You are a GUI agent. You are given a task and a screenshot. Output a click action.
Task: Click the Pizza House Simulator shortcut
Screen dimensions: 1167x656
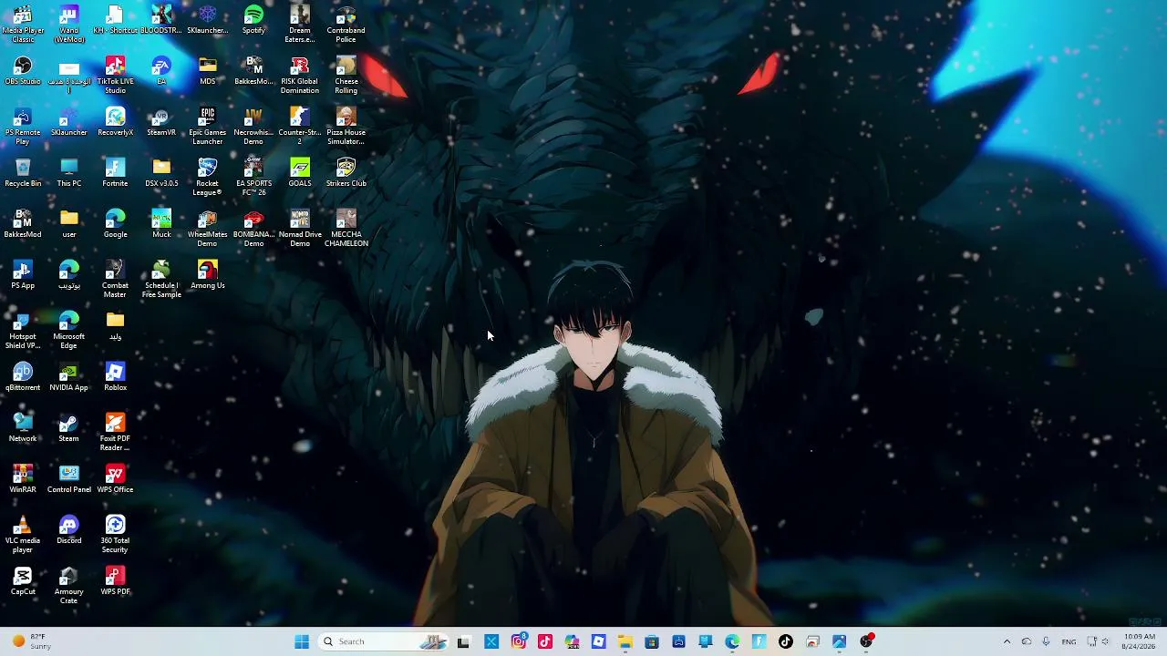[346, 127]
